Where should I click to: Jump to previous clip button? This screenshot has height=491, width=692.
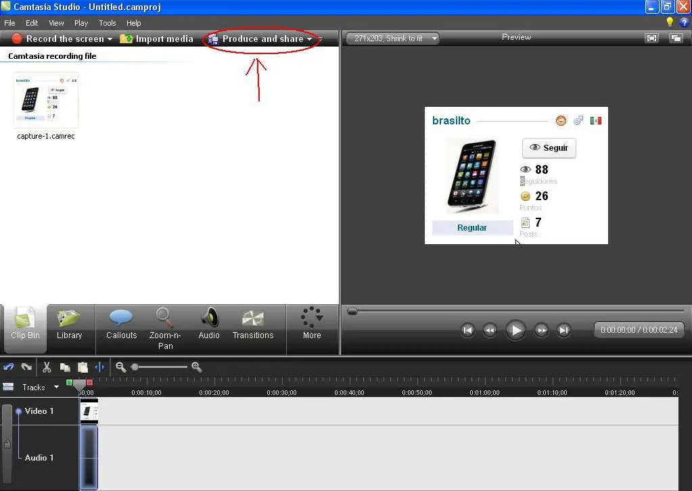pos(468,330)
